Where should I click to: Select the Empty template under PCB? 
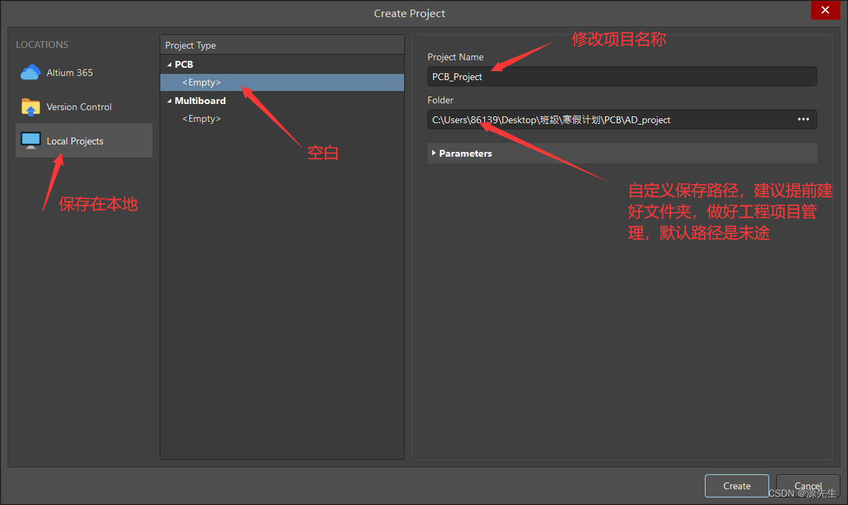point(282,82)
